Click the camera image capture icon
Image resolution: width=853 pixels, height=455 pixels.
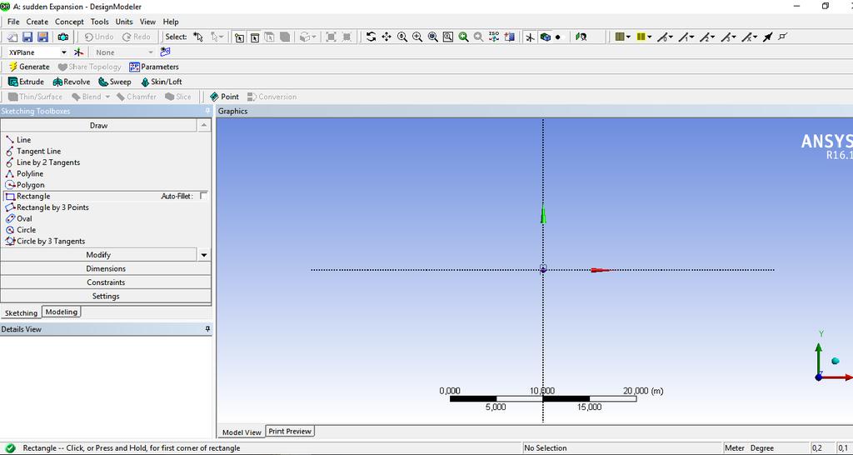(63, 37)
